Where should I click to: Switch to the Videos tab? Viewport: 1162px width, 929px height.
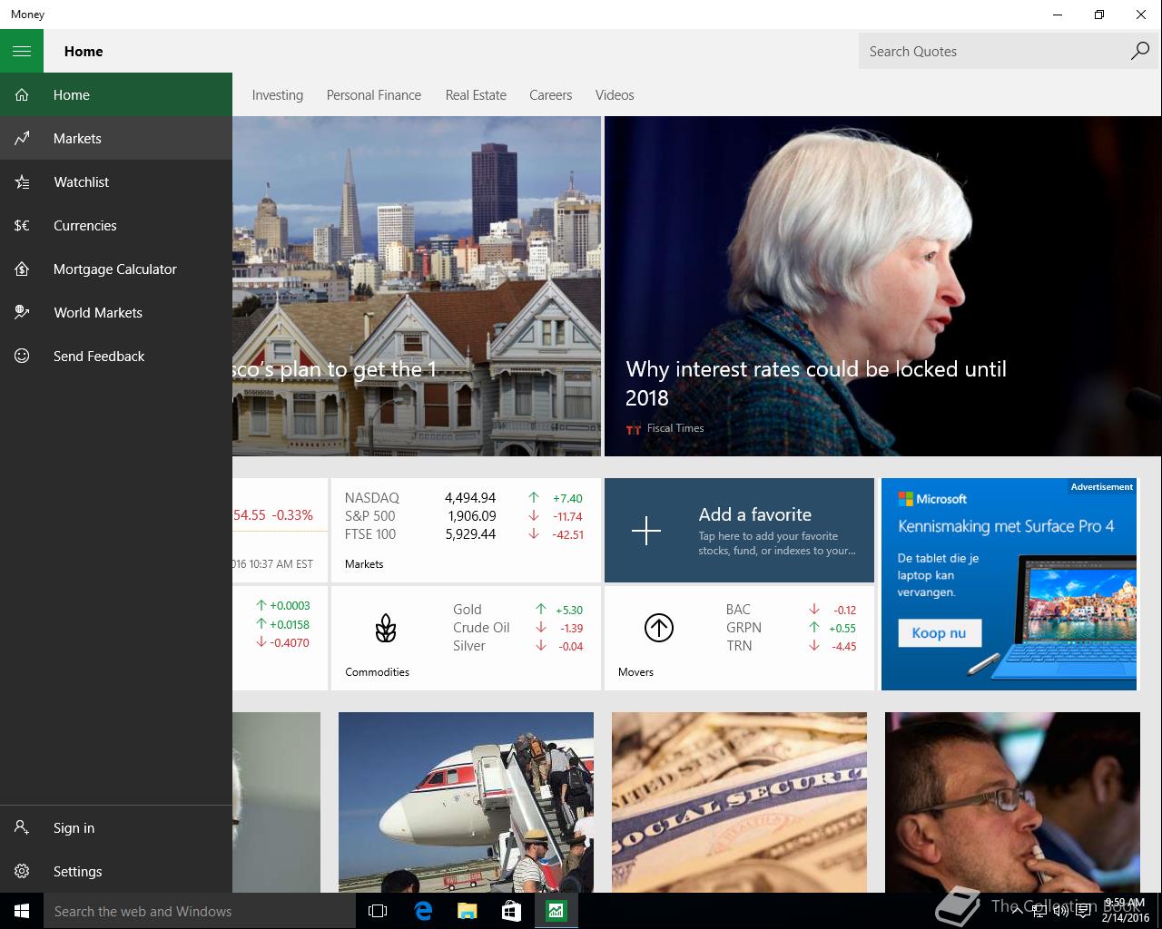615,94
